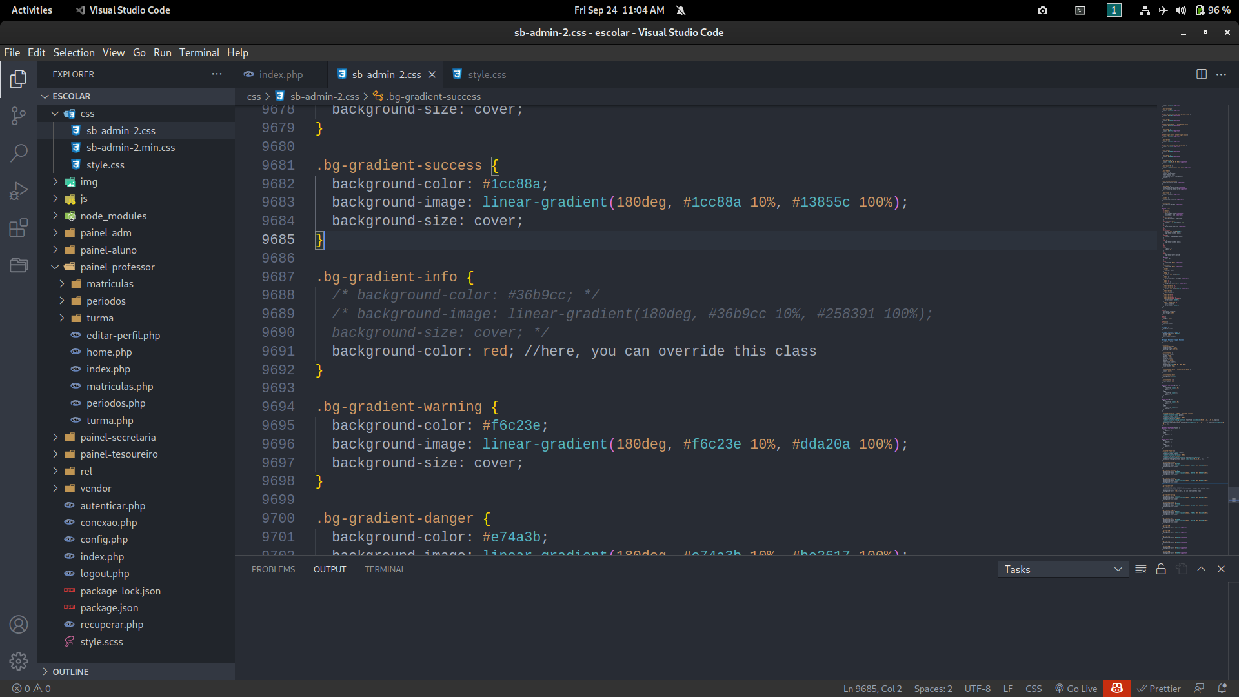Screen dimensions: 1239x697
Task: Click Split Editor Right icon
Action: [x=1201, y=74]
